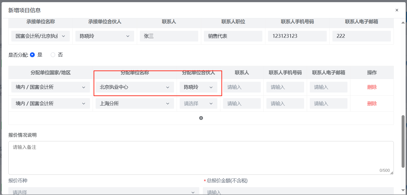Image resolution: width=407 pixels, height=195 pixels.
Task: Open 请选择 partner dropdown in 上海分所 row
Action: click(x=198, y=104)
